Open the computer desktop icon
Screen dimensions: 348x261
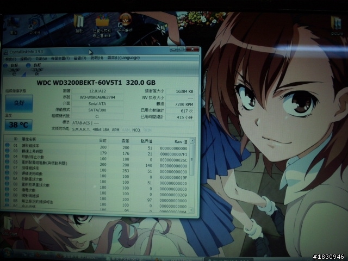[x=13, y=26]
